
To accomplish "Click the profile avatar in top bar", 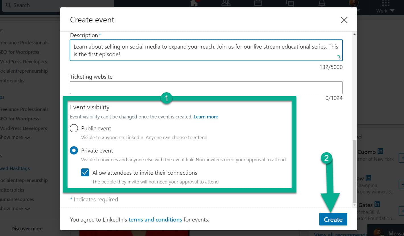I will pyautogui.click(x=354, y=3).
